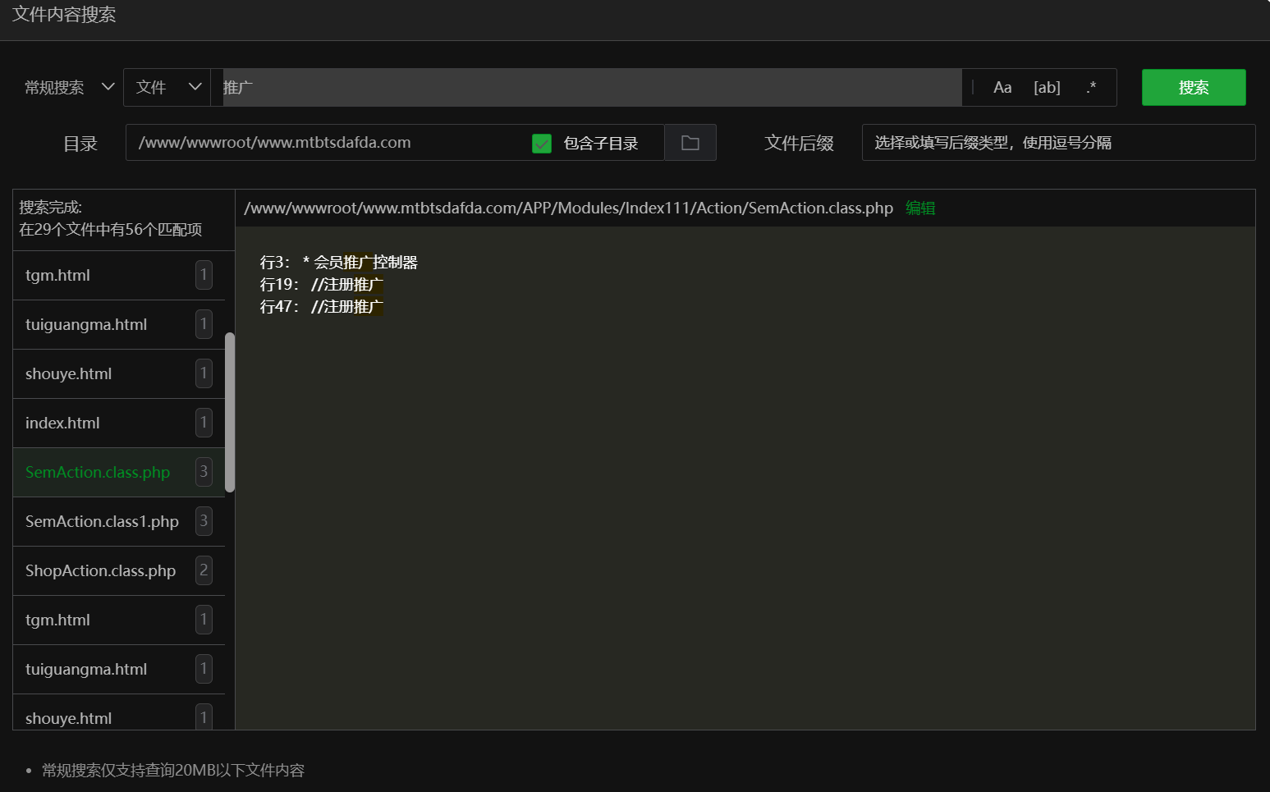The width and height of the screenshot is (1270, 792).
Task: Expand the 常规搜索 search mode dropdown
Action: coord(69,88)
